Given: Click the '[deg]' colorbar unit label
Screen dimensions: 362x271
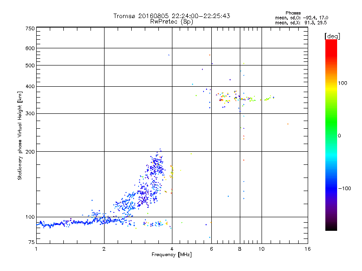Looking at the screenshot, I should [332, 36].
